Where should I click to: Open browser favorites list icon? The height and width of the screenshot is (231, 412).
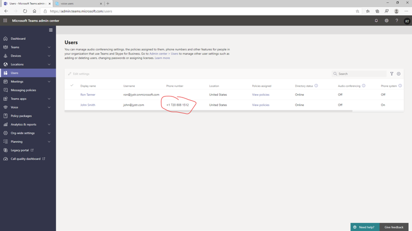click(x=368, y=11)
